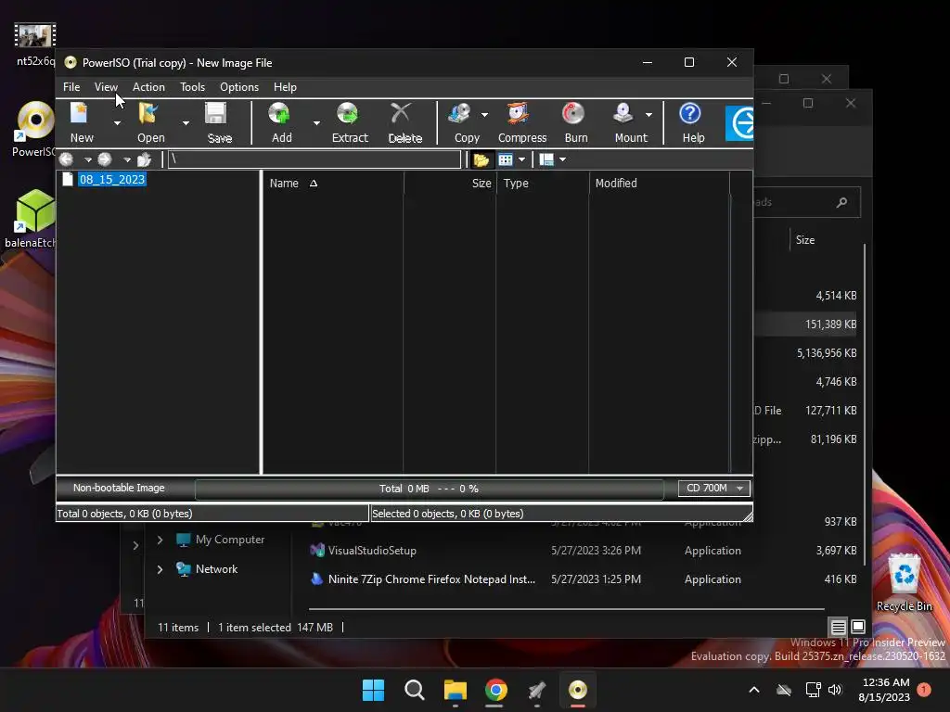Image resolution: width=950 pixels, height=712 pixels.
Task: Click the volume icon in system tray
Action: click(x=835, y=690)
